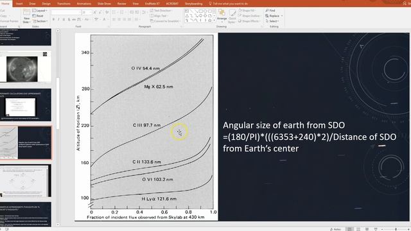Screen dimensions: 411x231
Task: Open the Animations ribbon tab
Action: [84, 4]
